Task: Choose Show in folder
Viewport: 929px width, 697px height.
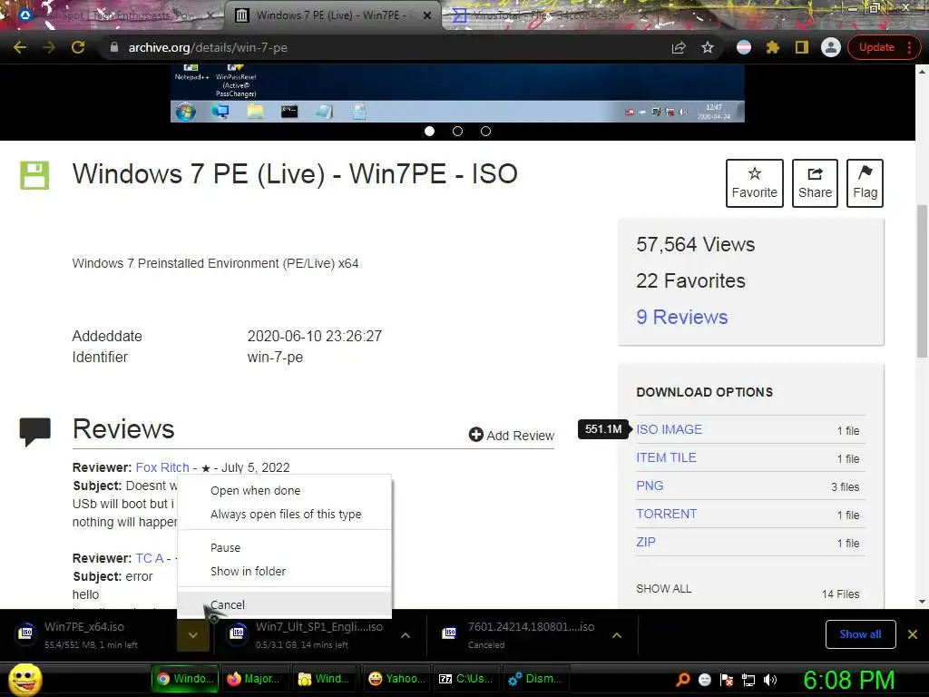Action: [284, 572]
